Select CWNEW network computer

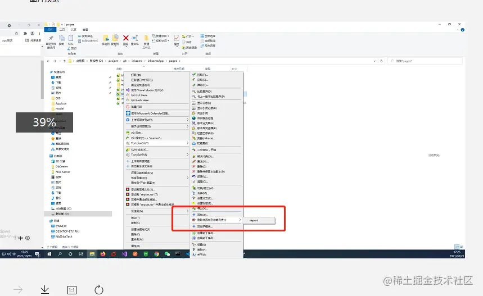(x=59, y=226)
